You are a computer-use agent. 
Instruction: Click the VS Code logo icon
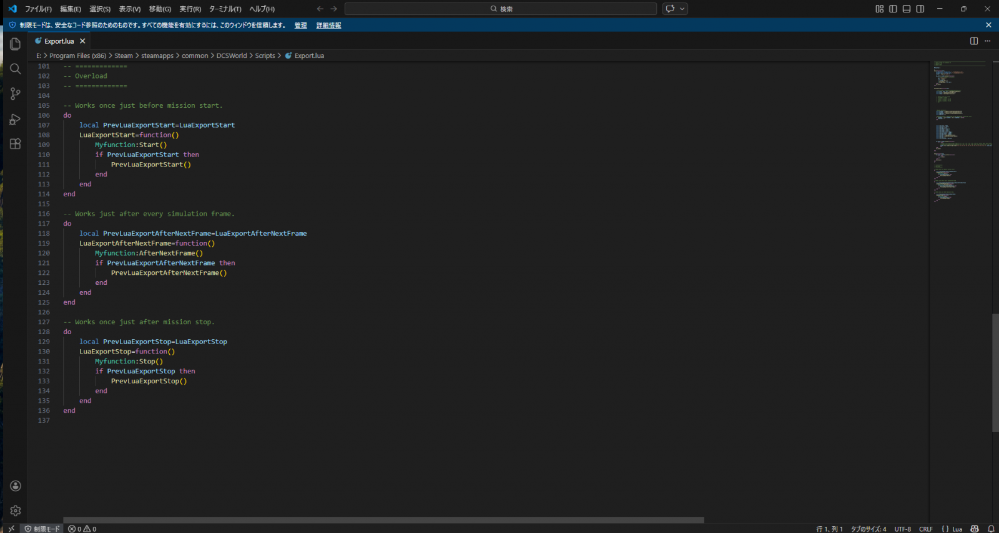pyautogui.click(x=12, y=9)
